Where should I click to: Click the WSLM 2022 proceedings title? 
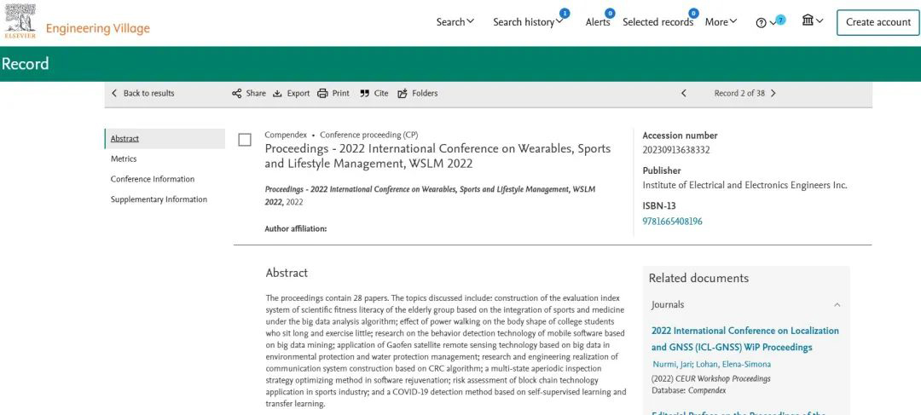point(437,156)
